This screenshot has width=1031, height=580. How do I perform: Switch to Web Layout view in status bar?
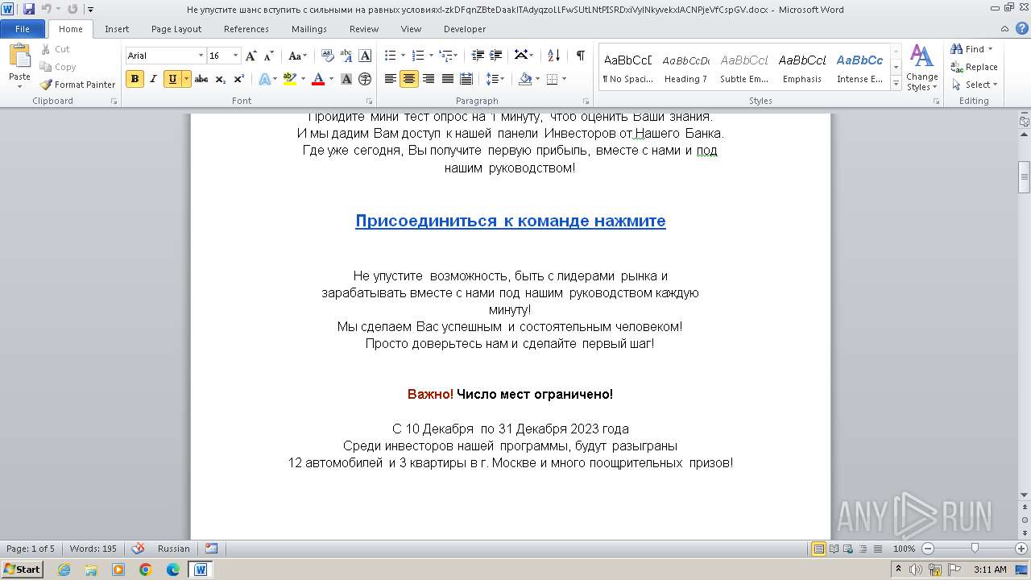847,549
